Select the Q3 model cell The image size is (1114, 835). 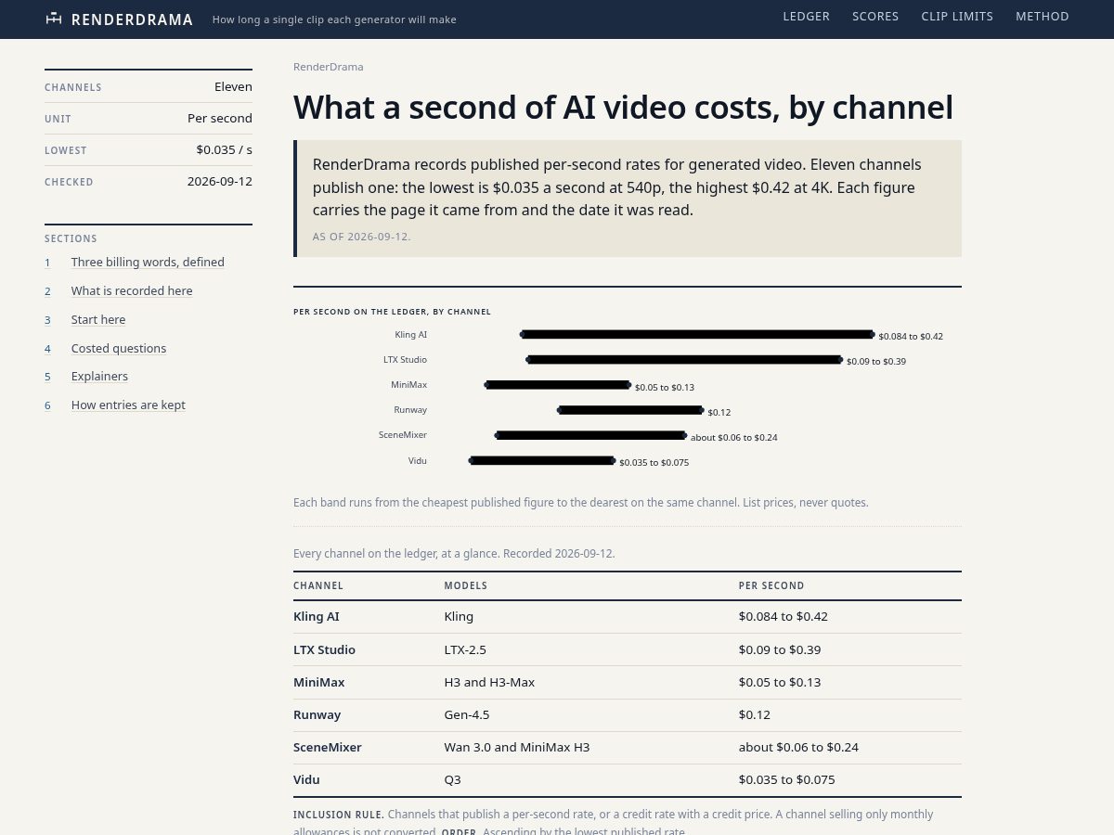[x=453, y=780]
